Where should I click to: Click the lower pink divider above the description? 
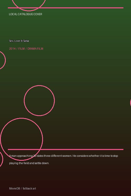(x=65, y=149)
